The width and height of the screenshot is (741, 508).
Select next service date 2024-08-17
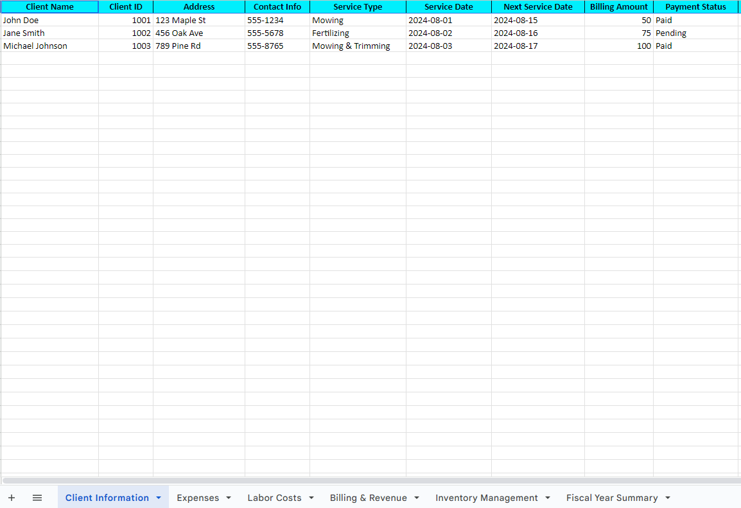pos(538,46)
